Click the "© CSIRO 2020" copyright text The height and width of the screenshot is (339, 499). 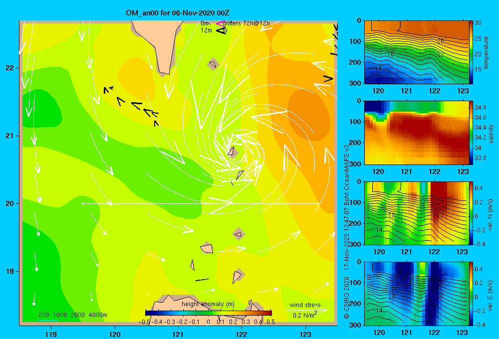pos(347,298)
